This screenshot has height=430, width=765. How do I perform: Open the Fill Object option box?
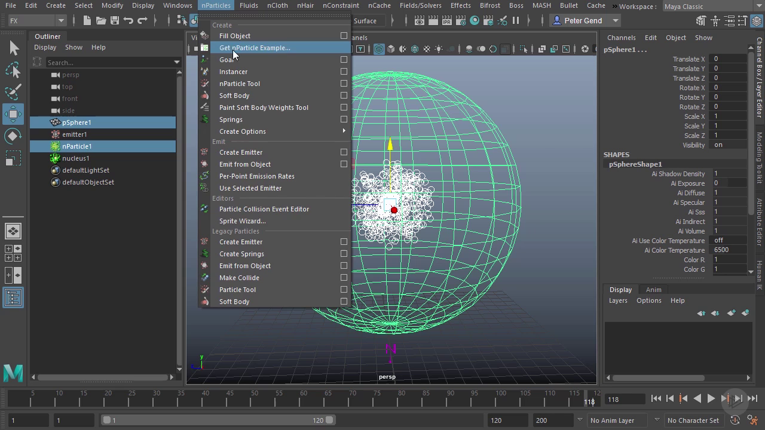point(344,36)
